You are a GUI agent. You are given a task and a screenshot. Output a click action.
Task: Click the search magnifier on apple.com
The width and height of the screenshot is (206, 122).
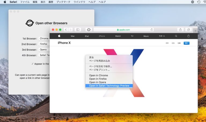point(176,36)
